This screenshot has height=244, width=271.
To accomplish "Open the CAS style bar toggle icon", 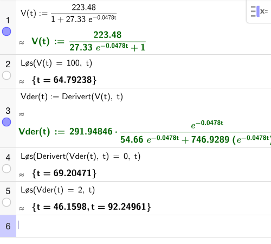I will pos(259,11).
